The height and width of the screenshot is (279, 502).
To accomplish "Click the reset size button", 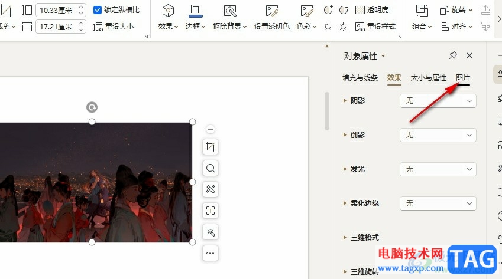I will click(114, 27).
